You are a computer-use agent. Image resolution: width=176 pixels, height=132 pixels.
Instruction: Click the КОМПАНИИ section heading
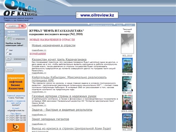click(x=38, y=54)
